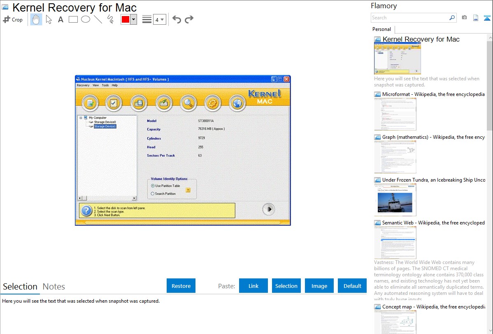This screenshot has height=334, width=493.
Task: Redo the last annotation
Action: (189, 19)
